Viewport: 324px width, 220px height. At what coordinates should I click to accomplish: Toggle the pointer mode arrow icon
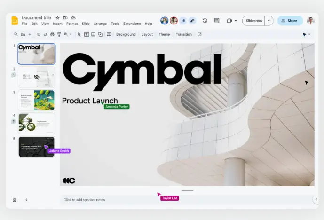304,34
